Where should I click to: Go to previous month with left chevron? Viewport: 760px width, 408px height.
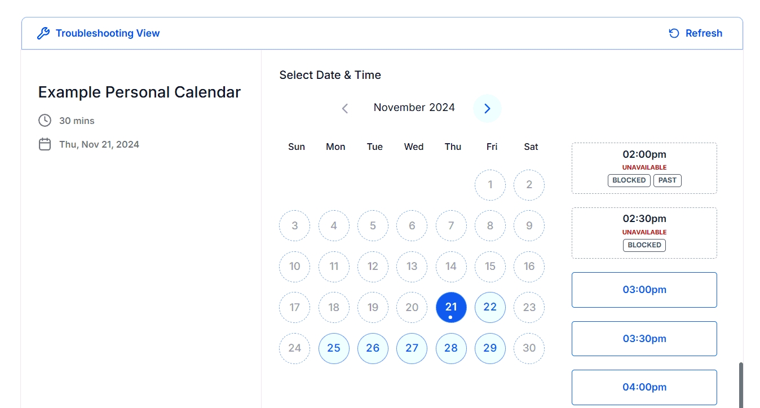pos(345,108)
